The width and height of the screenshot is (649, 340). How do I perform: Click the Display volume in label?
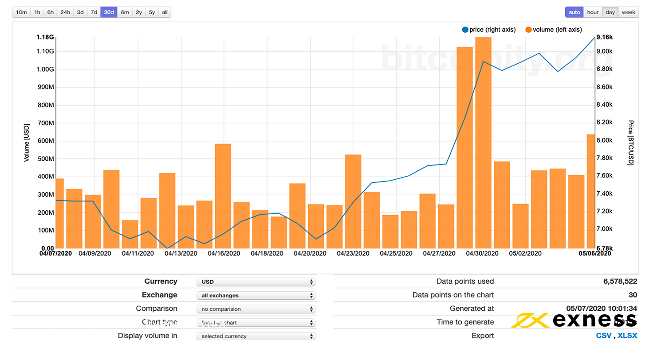147,336
